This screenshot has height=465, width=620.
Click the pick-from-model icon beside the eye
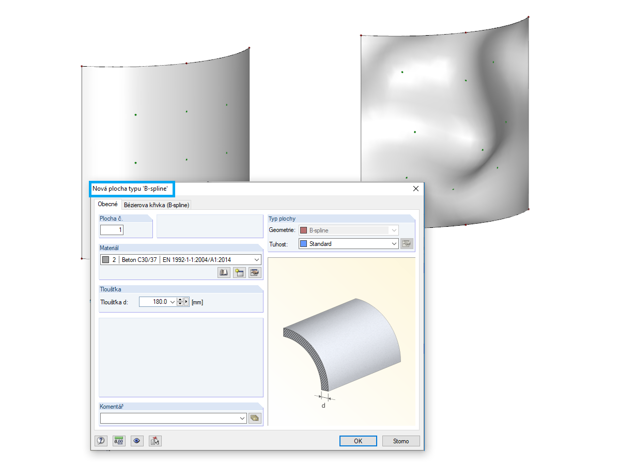[155, 441]
